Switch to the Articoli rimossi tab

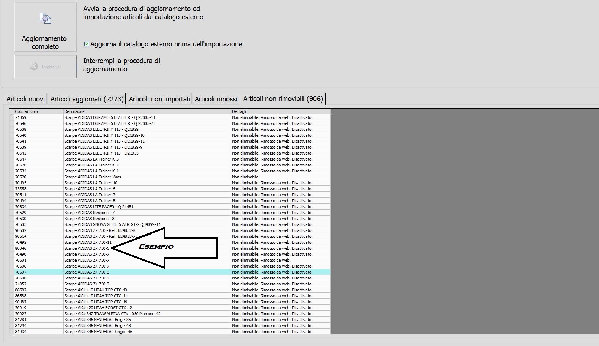[216, 99]
